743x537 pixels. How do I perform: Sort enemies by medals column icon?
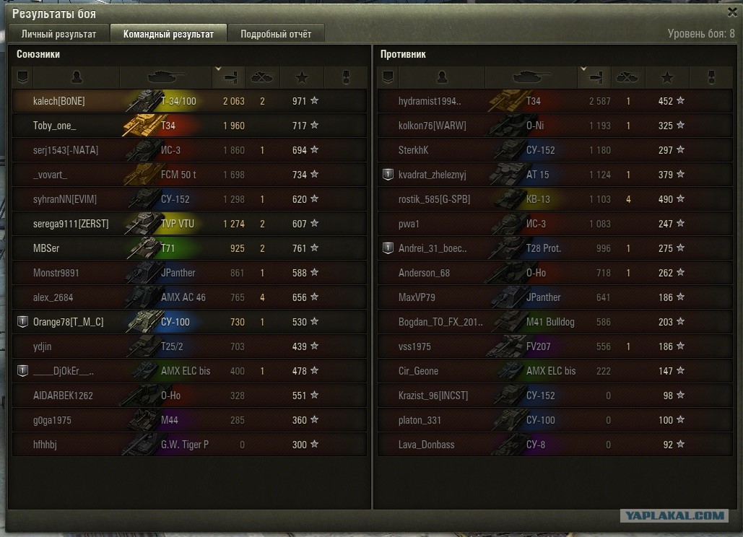coord(711,77)
